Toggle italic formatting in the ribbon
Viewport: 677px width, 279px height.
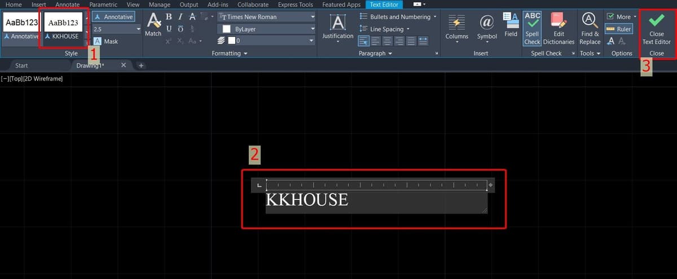pyautogui.click(x=180, y=17)
